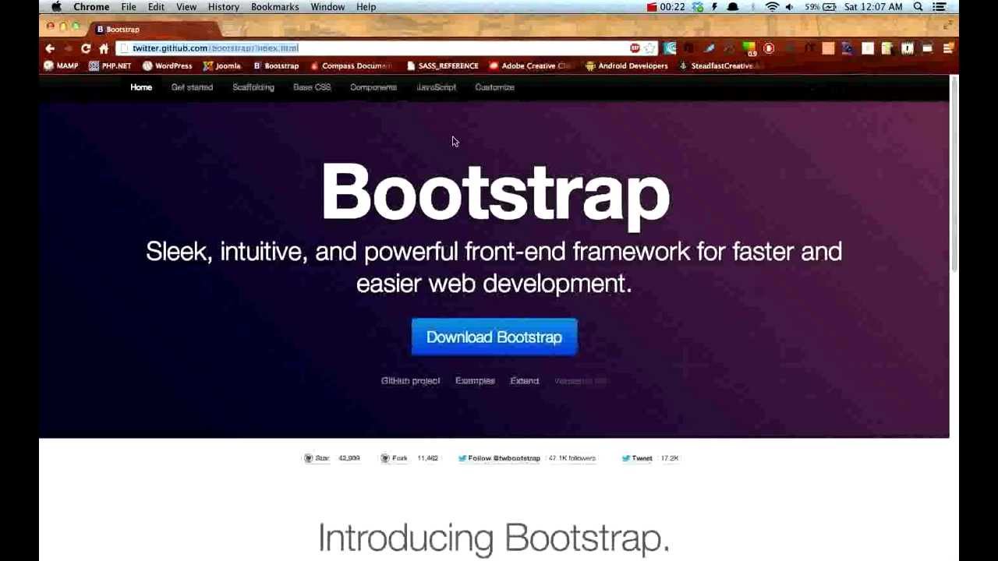Open MAMP bookmark

click(x=61, y=66)
